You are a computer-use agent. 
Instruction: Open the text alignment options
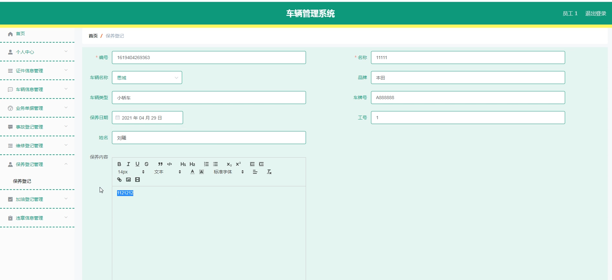[x=255, y=172]
